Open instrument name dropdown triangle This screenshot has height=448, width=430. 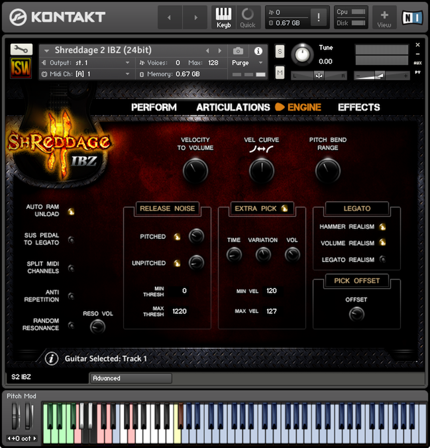tap(46, 51)
